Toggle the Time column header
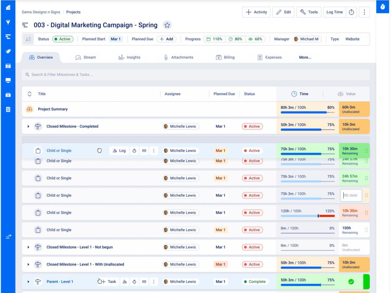 point(300,94)
